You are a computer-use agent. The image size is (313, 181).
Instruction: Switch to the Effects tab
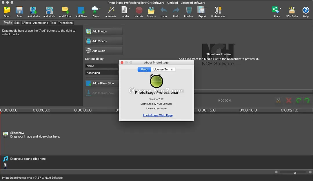[26, 23]
